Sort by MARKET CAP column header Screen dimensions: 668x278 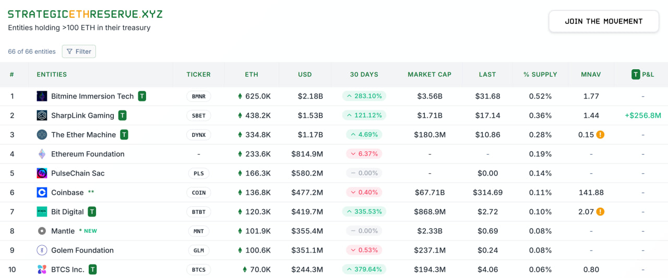[x=430, y=74]
